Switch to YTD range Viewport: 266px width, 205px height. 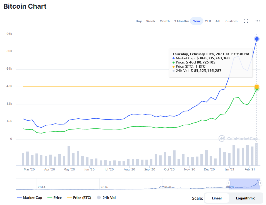208,21
